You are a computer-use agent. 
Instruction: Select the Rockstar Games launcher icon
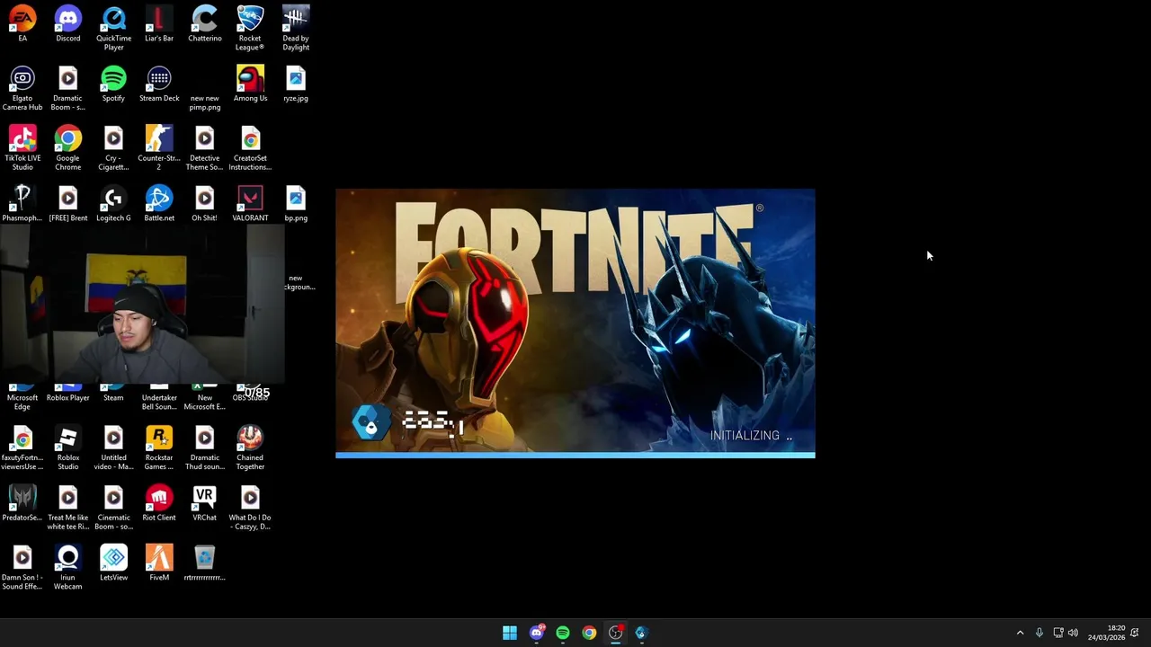tap(159, 448)
